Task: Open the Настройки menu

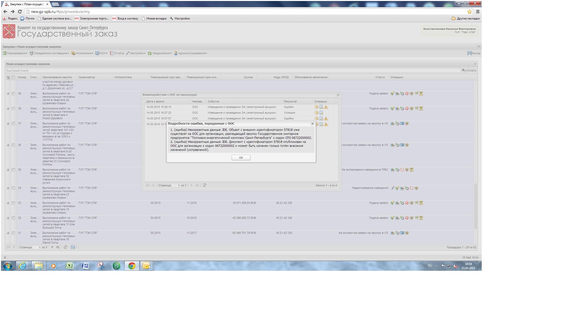Action: point(136,53)
